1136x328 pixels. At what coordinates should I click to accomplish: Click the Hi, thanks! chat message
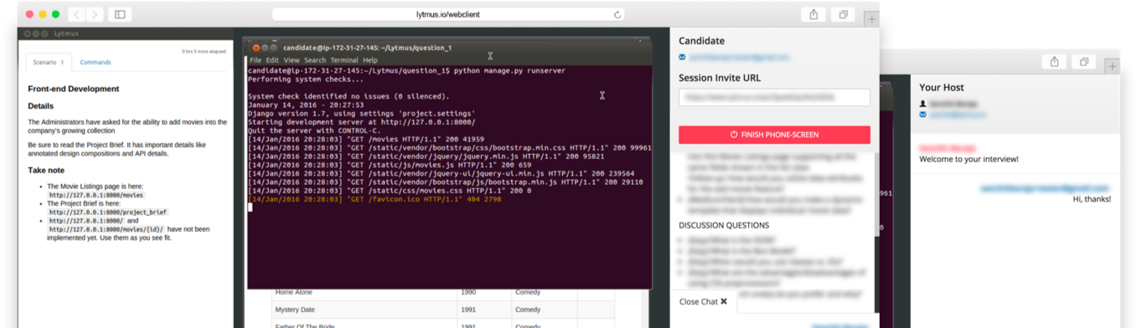pyautogui.click(x=1092, y=199)
